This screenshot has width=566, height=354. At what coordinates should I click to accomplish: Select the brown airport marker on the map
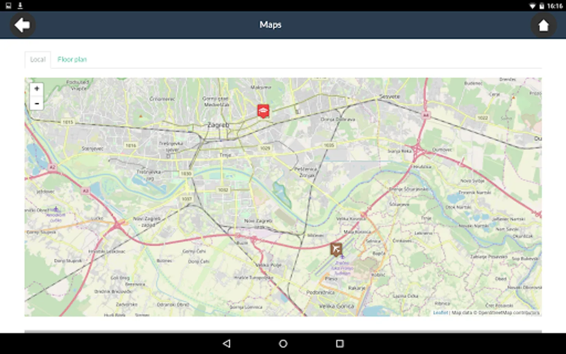[x=336, y=249]
